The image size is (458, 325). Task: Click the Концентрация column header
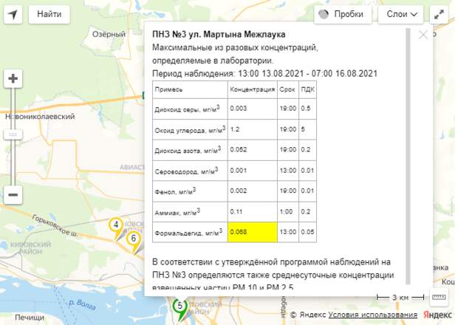pyautogui.click(x=251, y=89)
